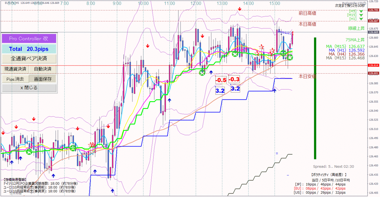This screenshot has height=197, width=380.
Task: Click the Pips消去 button
Action: pos(15,79)
